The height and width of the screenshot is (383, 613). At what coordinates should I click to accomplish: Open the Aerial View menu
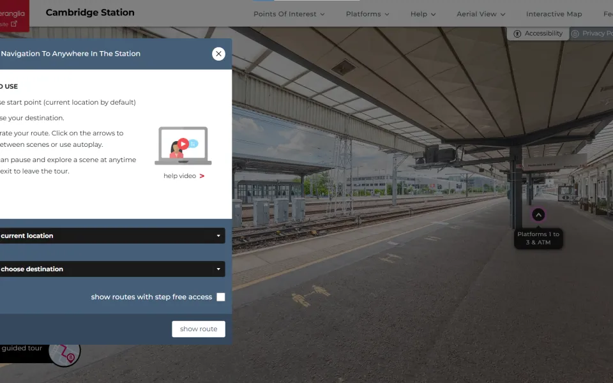[x=481, y=14]
